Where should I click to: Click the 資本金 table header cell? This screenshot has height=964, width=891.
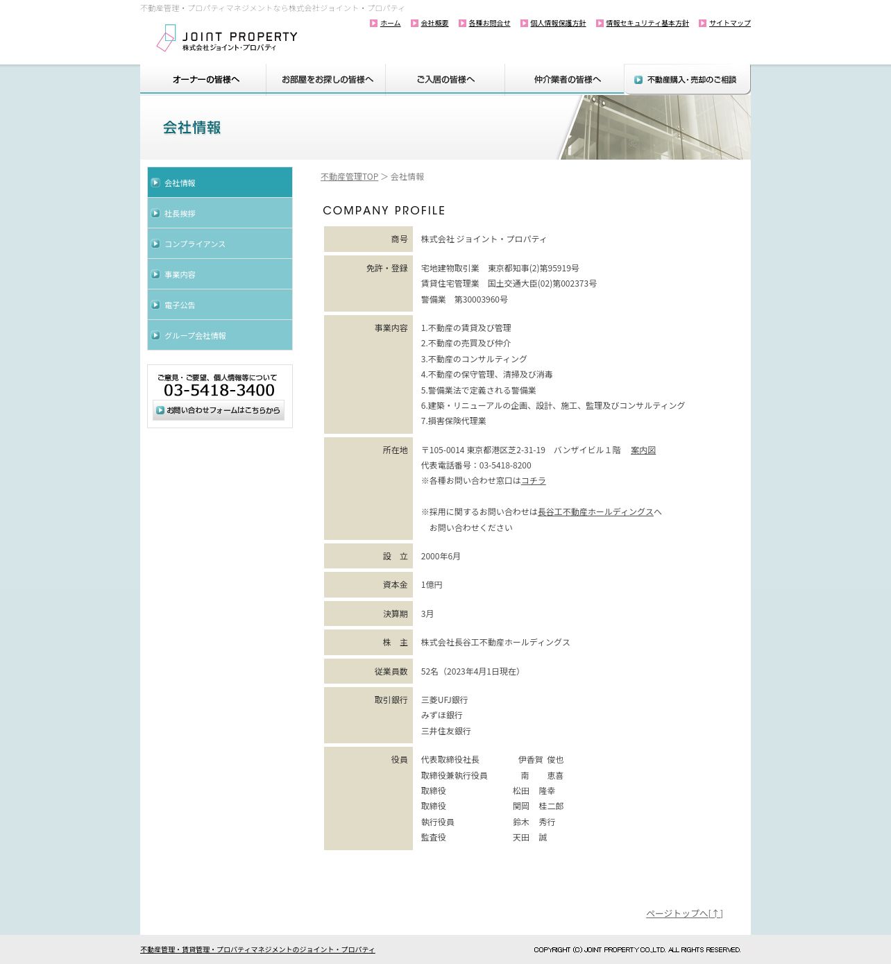pos(368,585)
